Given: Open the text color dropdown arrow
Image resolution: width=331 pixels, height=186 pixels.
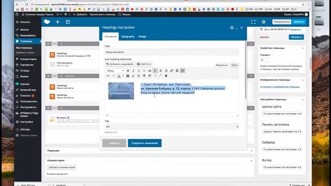Looking at the screenshot, I should [x=123, y=76].
